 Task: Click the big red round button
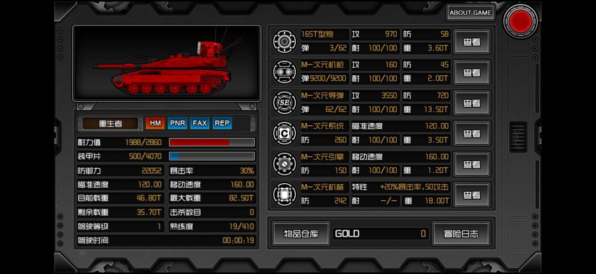click(521, 20)
